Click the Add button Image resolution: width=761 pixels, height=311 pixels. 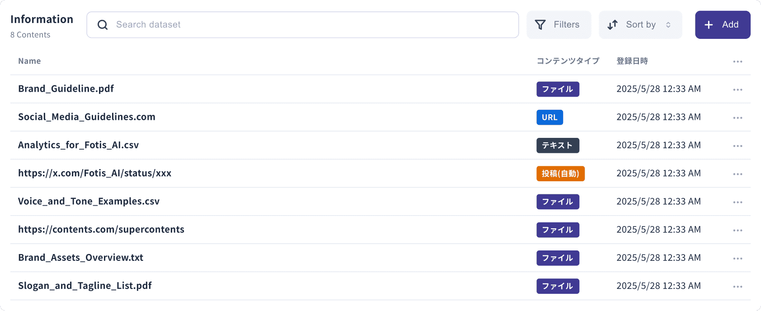[x=723, y=25]
